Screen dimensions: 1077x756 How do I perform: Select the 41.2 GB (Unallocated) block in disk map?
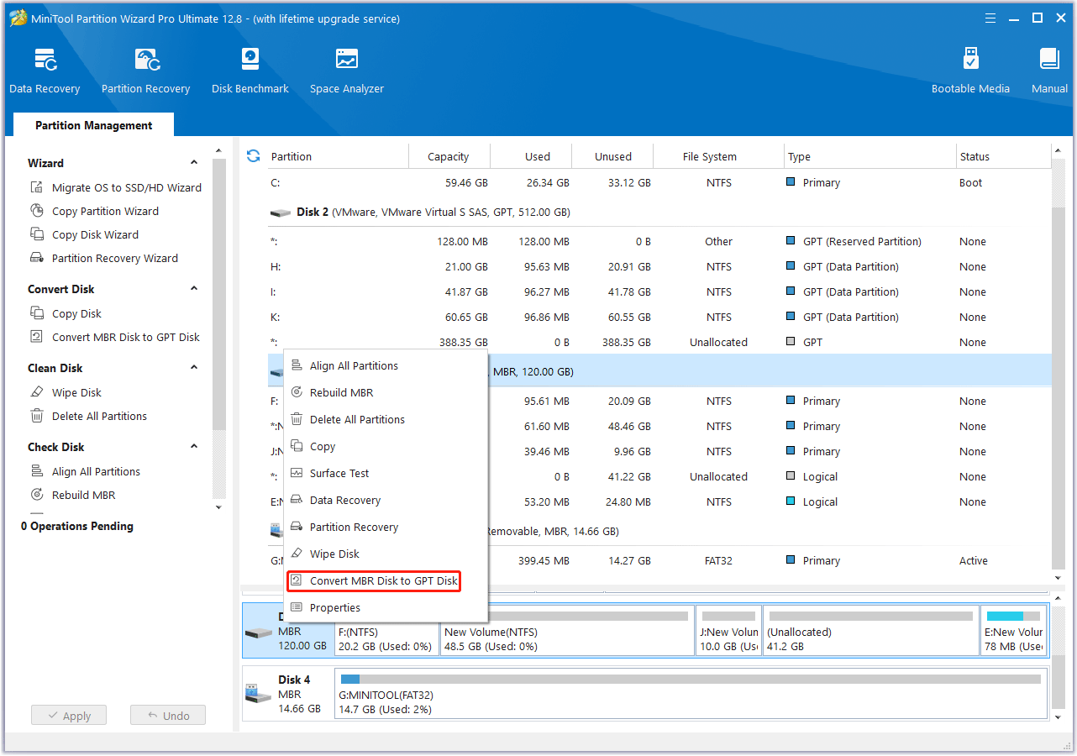[871, 630]
